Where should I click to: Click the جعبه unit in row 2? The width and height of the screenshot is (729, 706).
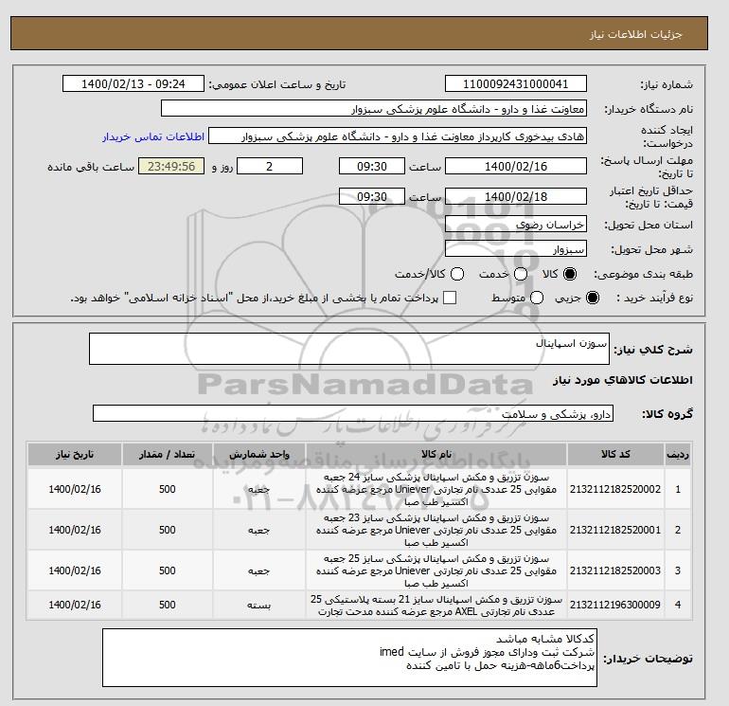(x=259, y=530)
